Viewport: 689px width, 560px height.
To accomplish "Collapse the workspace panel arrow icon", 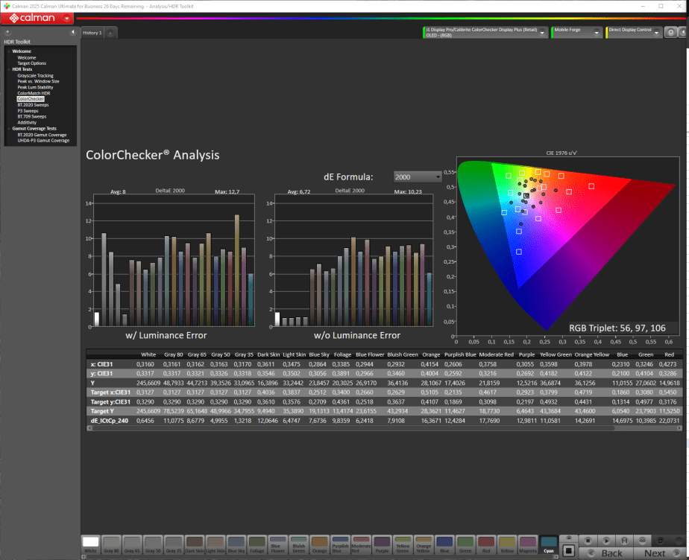I will [x=72, y=32].
